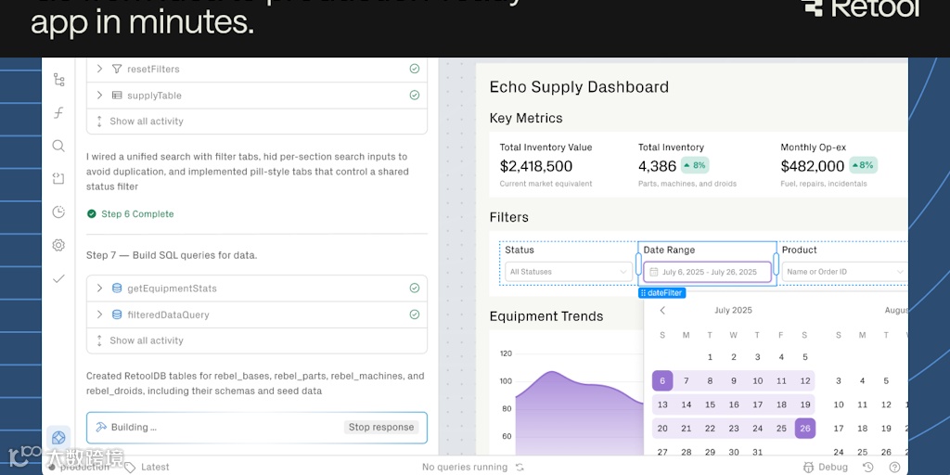Open the component tree icon in sidebar

pos(58,80)
